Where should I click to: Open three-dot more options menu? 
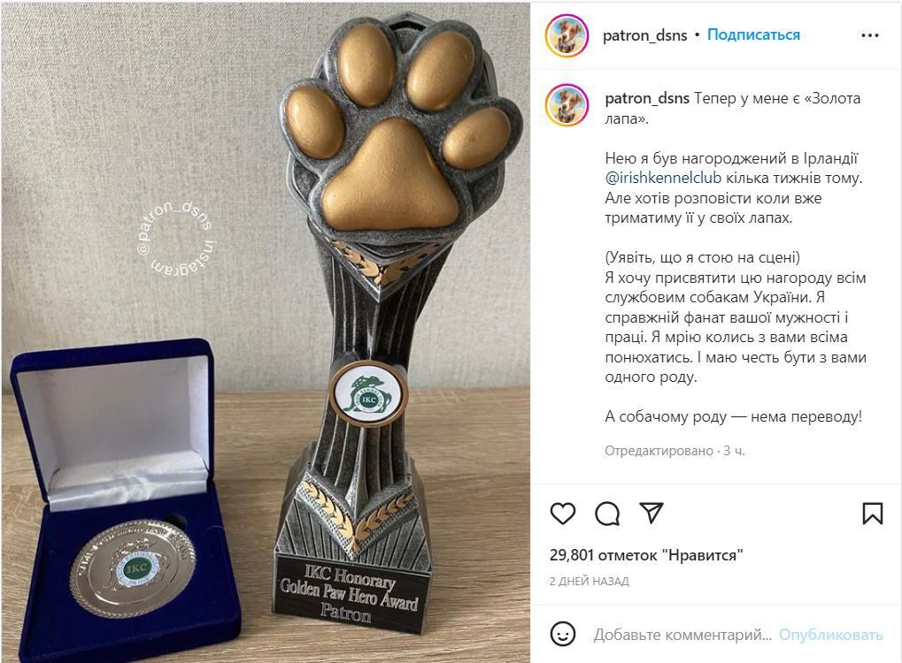(870, 35)
